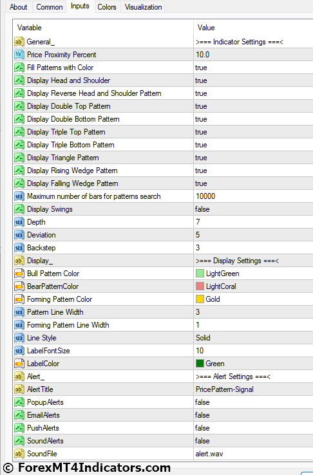
Task: Open the SoundAlerts false value dropdown
Action: click(253, 441)
